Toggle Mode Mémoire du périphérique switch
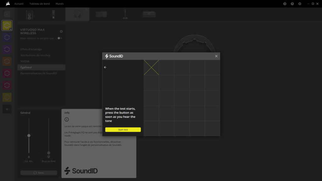Screen dimensions: 322x181 [60, 38]
